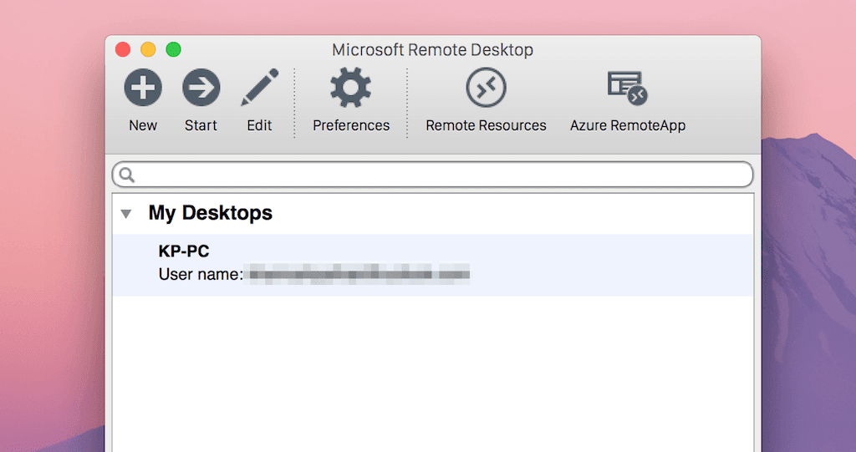Click the New plus circle icon

coord(143,88)
